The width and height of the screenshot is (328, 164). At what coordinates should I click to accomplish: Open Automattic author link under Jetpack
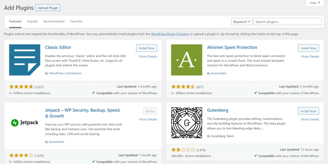pyautogui.click(x=57, y=142)
